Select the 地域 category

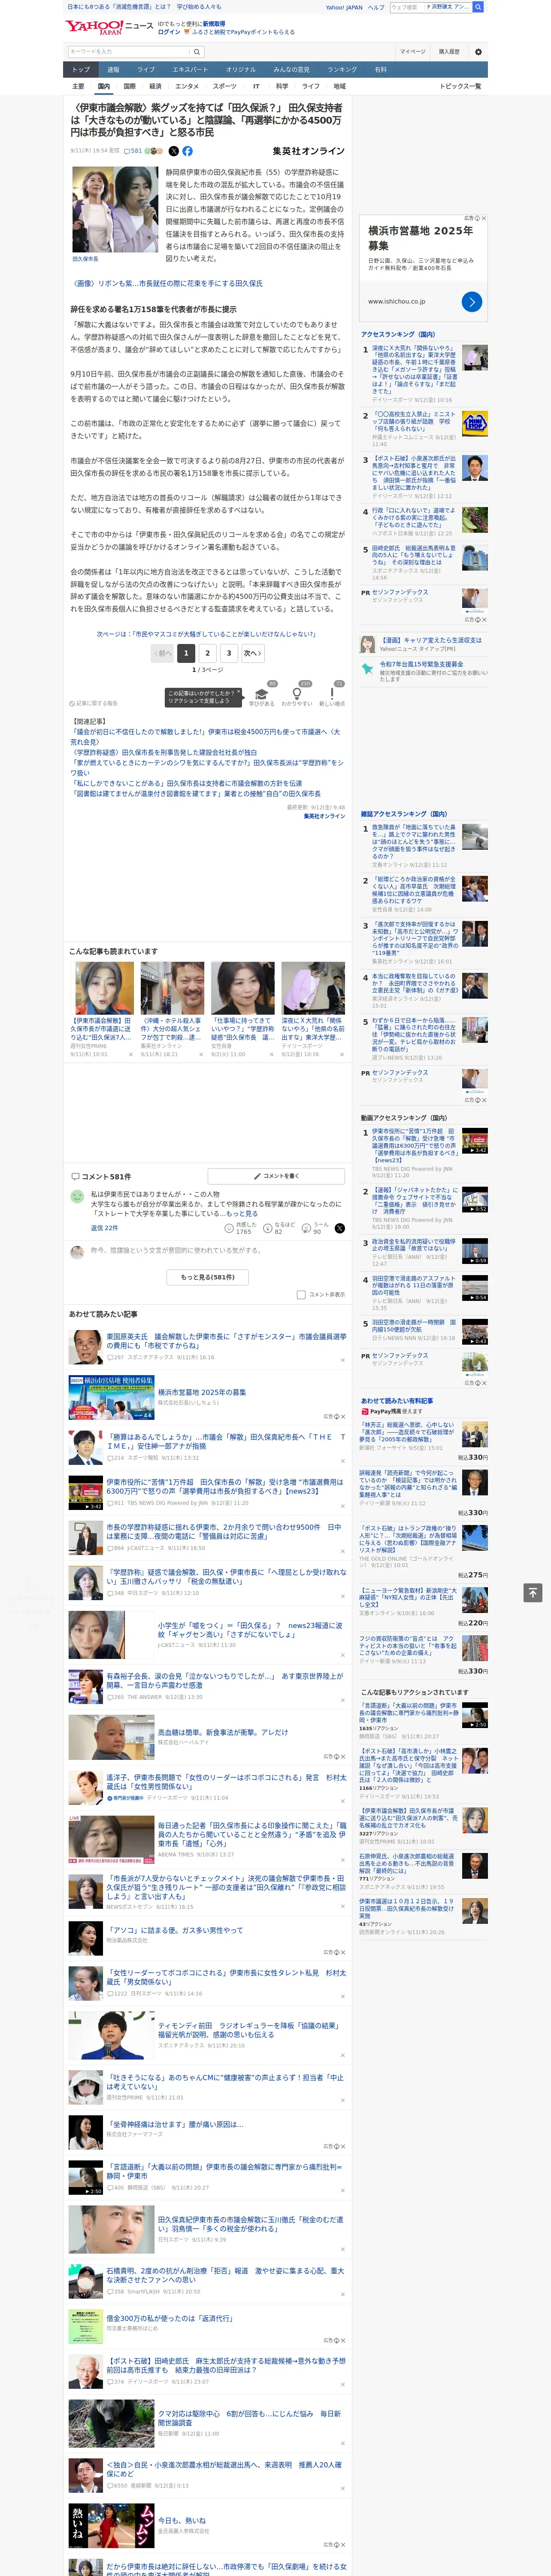tap(339, 86)
